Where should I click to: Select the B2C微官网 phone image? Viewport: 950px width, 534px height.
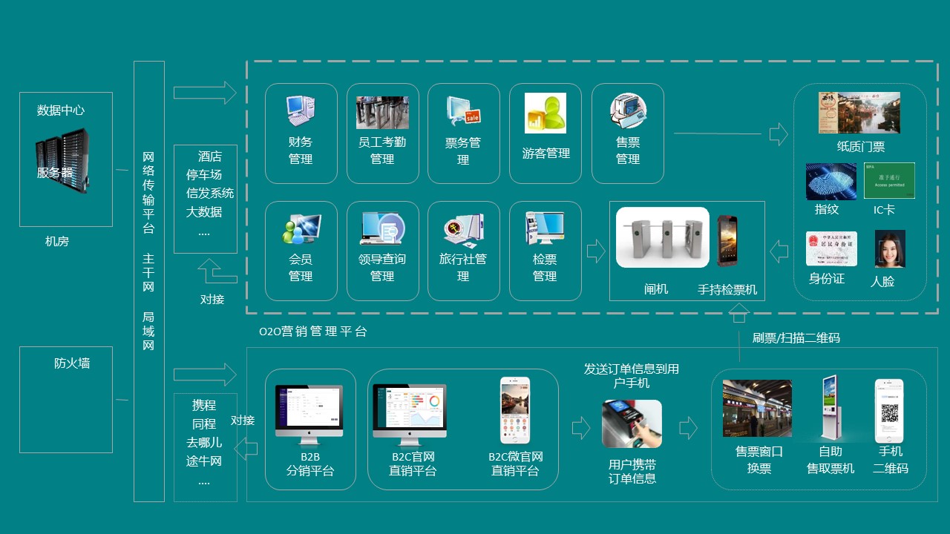(515, 410)
